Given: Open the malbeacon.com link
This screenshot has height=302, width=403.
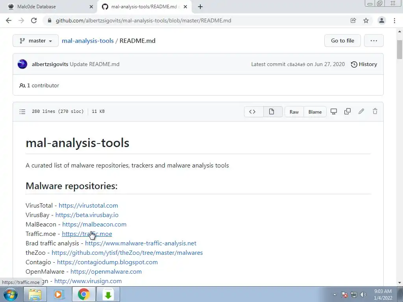Looking at the screenshot, I should [x=94, y=225].
